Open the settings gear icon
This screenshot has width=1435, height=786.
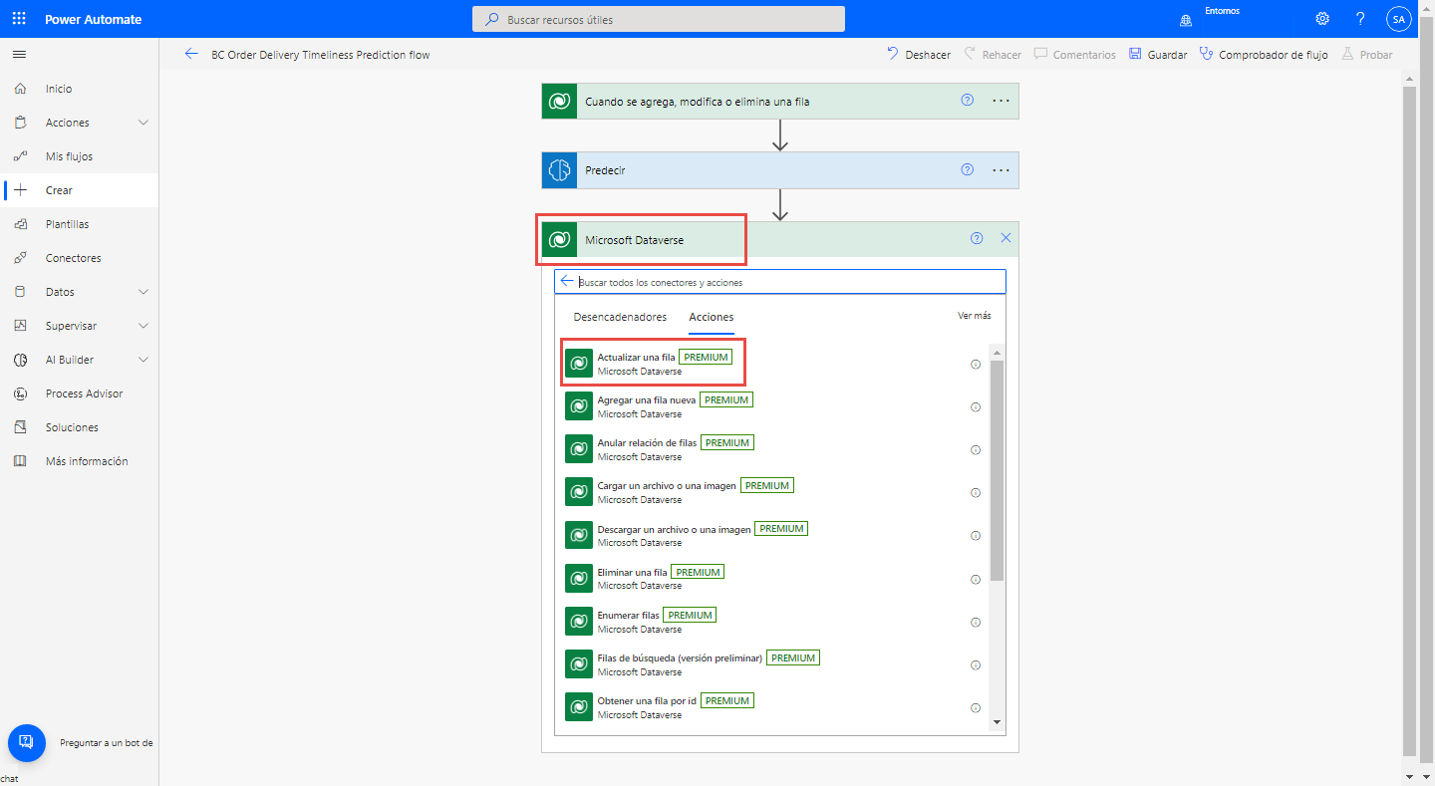click(1322, 19)
